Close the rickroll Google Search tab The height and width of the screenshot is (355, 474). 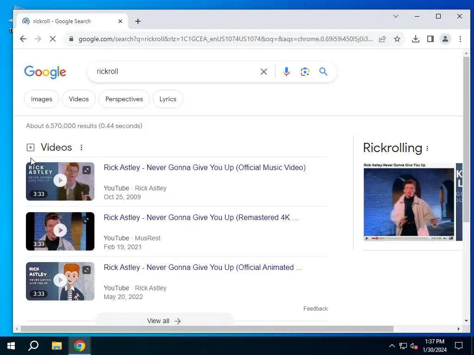click(120, 21)
